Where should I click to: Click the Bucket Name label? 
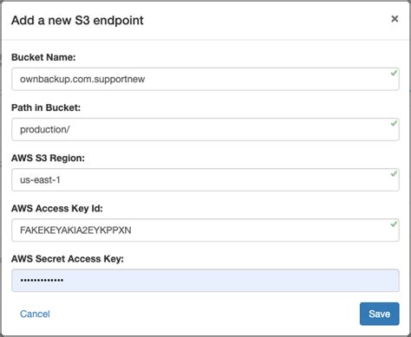click(43, 57)
